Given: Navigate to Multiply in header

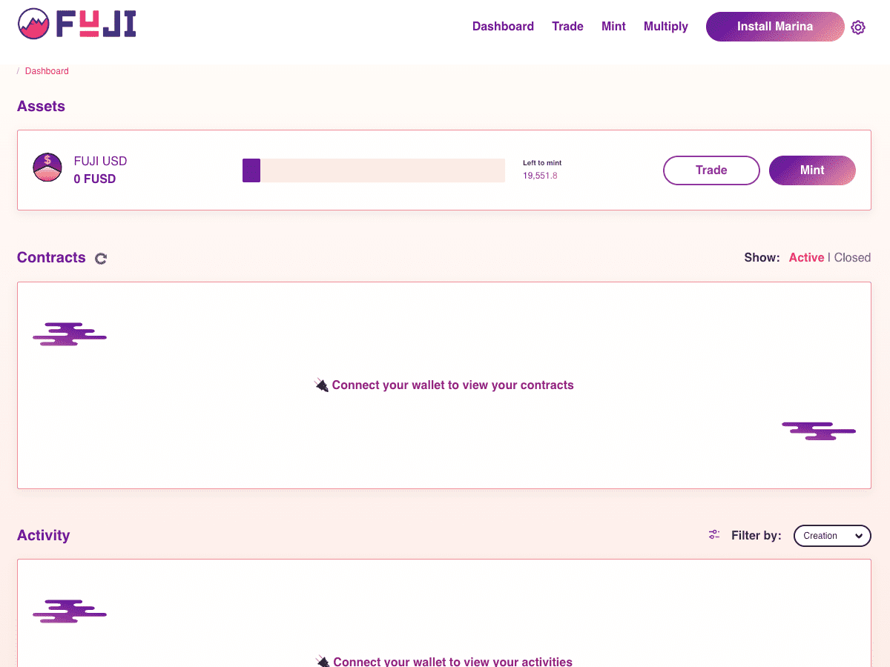Looking at the screenshot, I should [x=665, y=27].
